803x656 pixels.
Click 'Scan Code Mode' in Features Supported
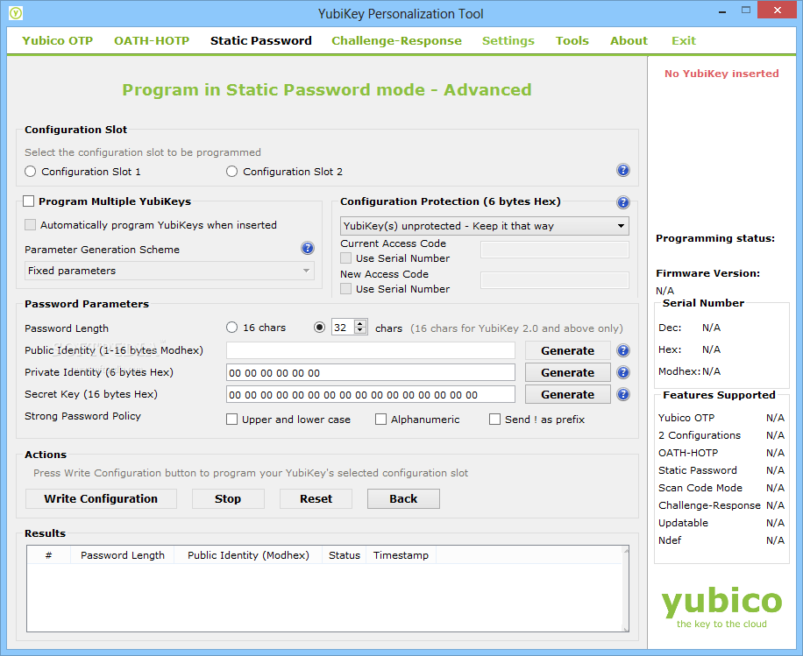point(700,488)
